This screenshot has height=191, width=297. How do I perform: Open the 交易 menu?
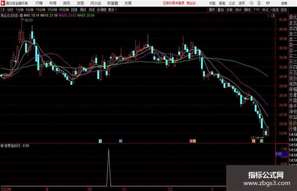click(128, 3)
